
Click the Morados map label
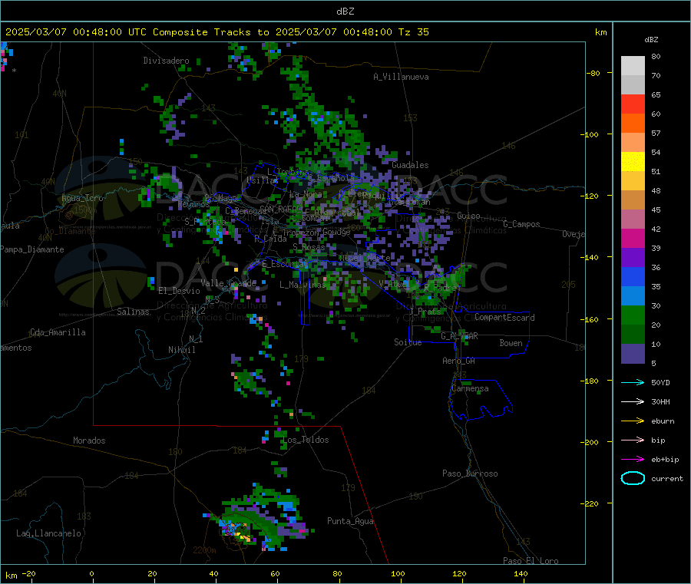pos(90,440)
